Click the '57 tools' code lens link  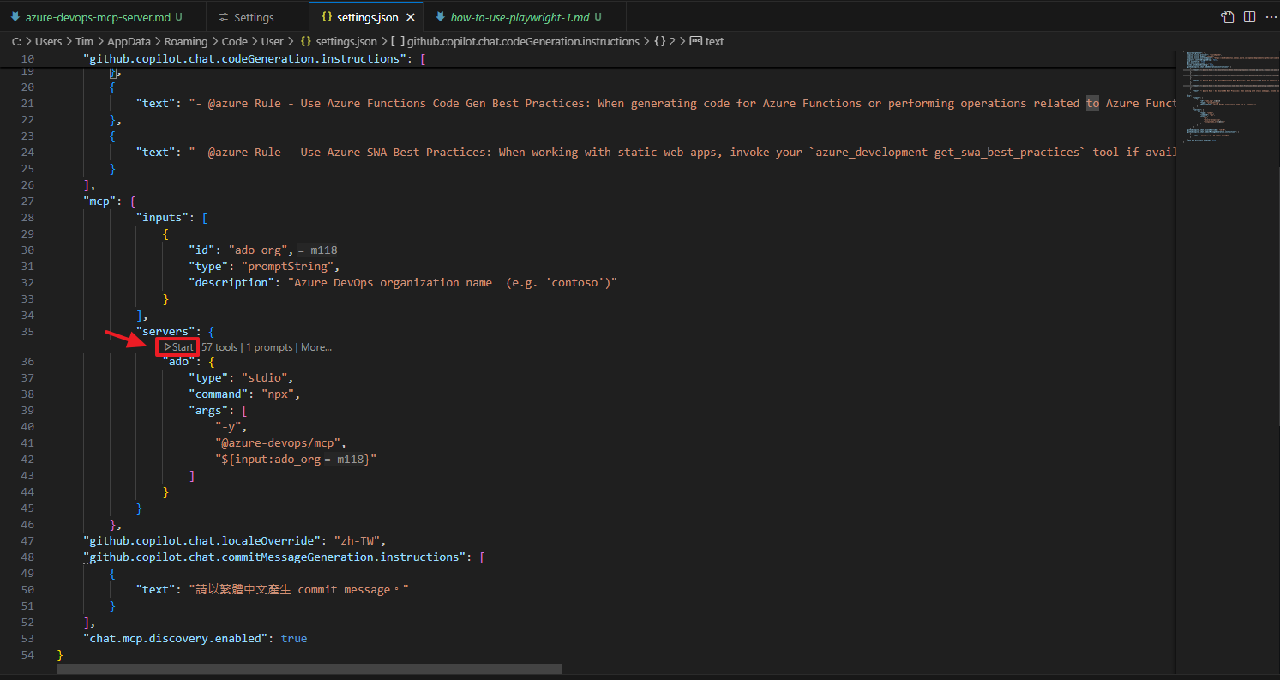pos(219,347)
